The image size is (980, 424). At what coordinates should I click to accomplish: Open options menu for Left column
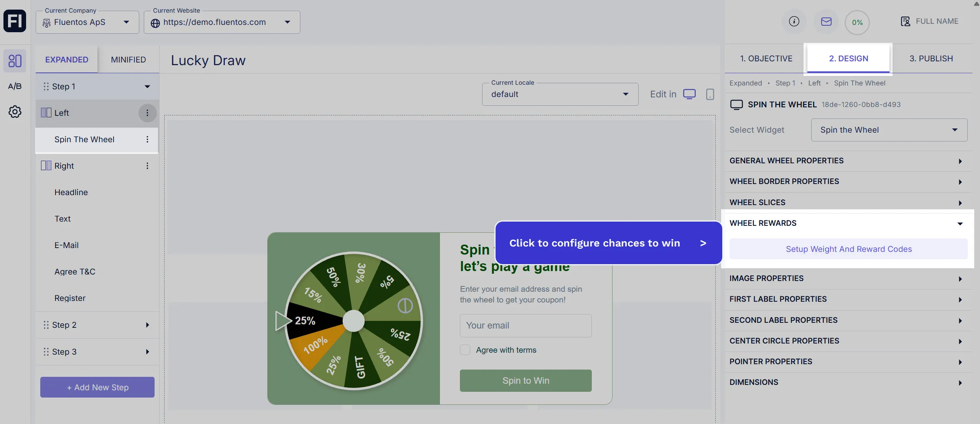pos(147,113)
